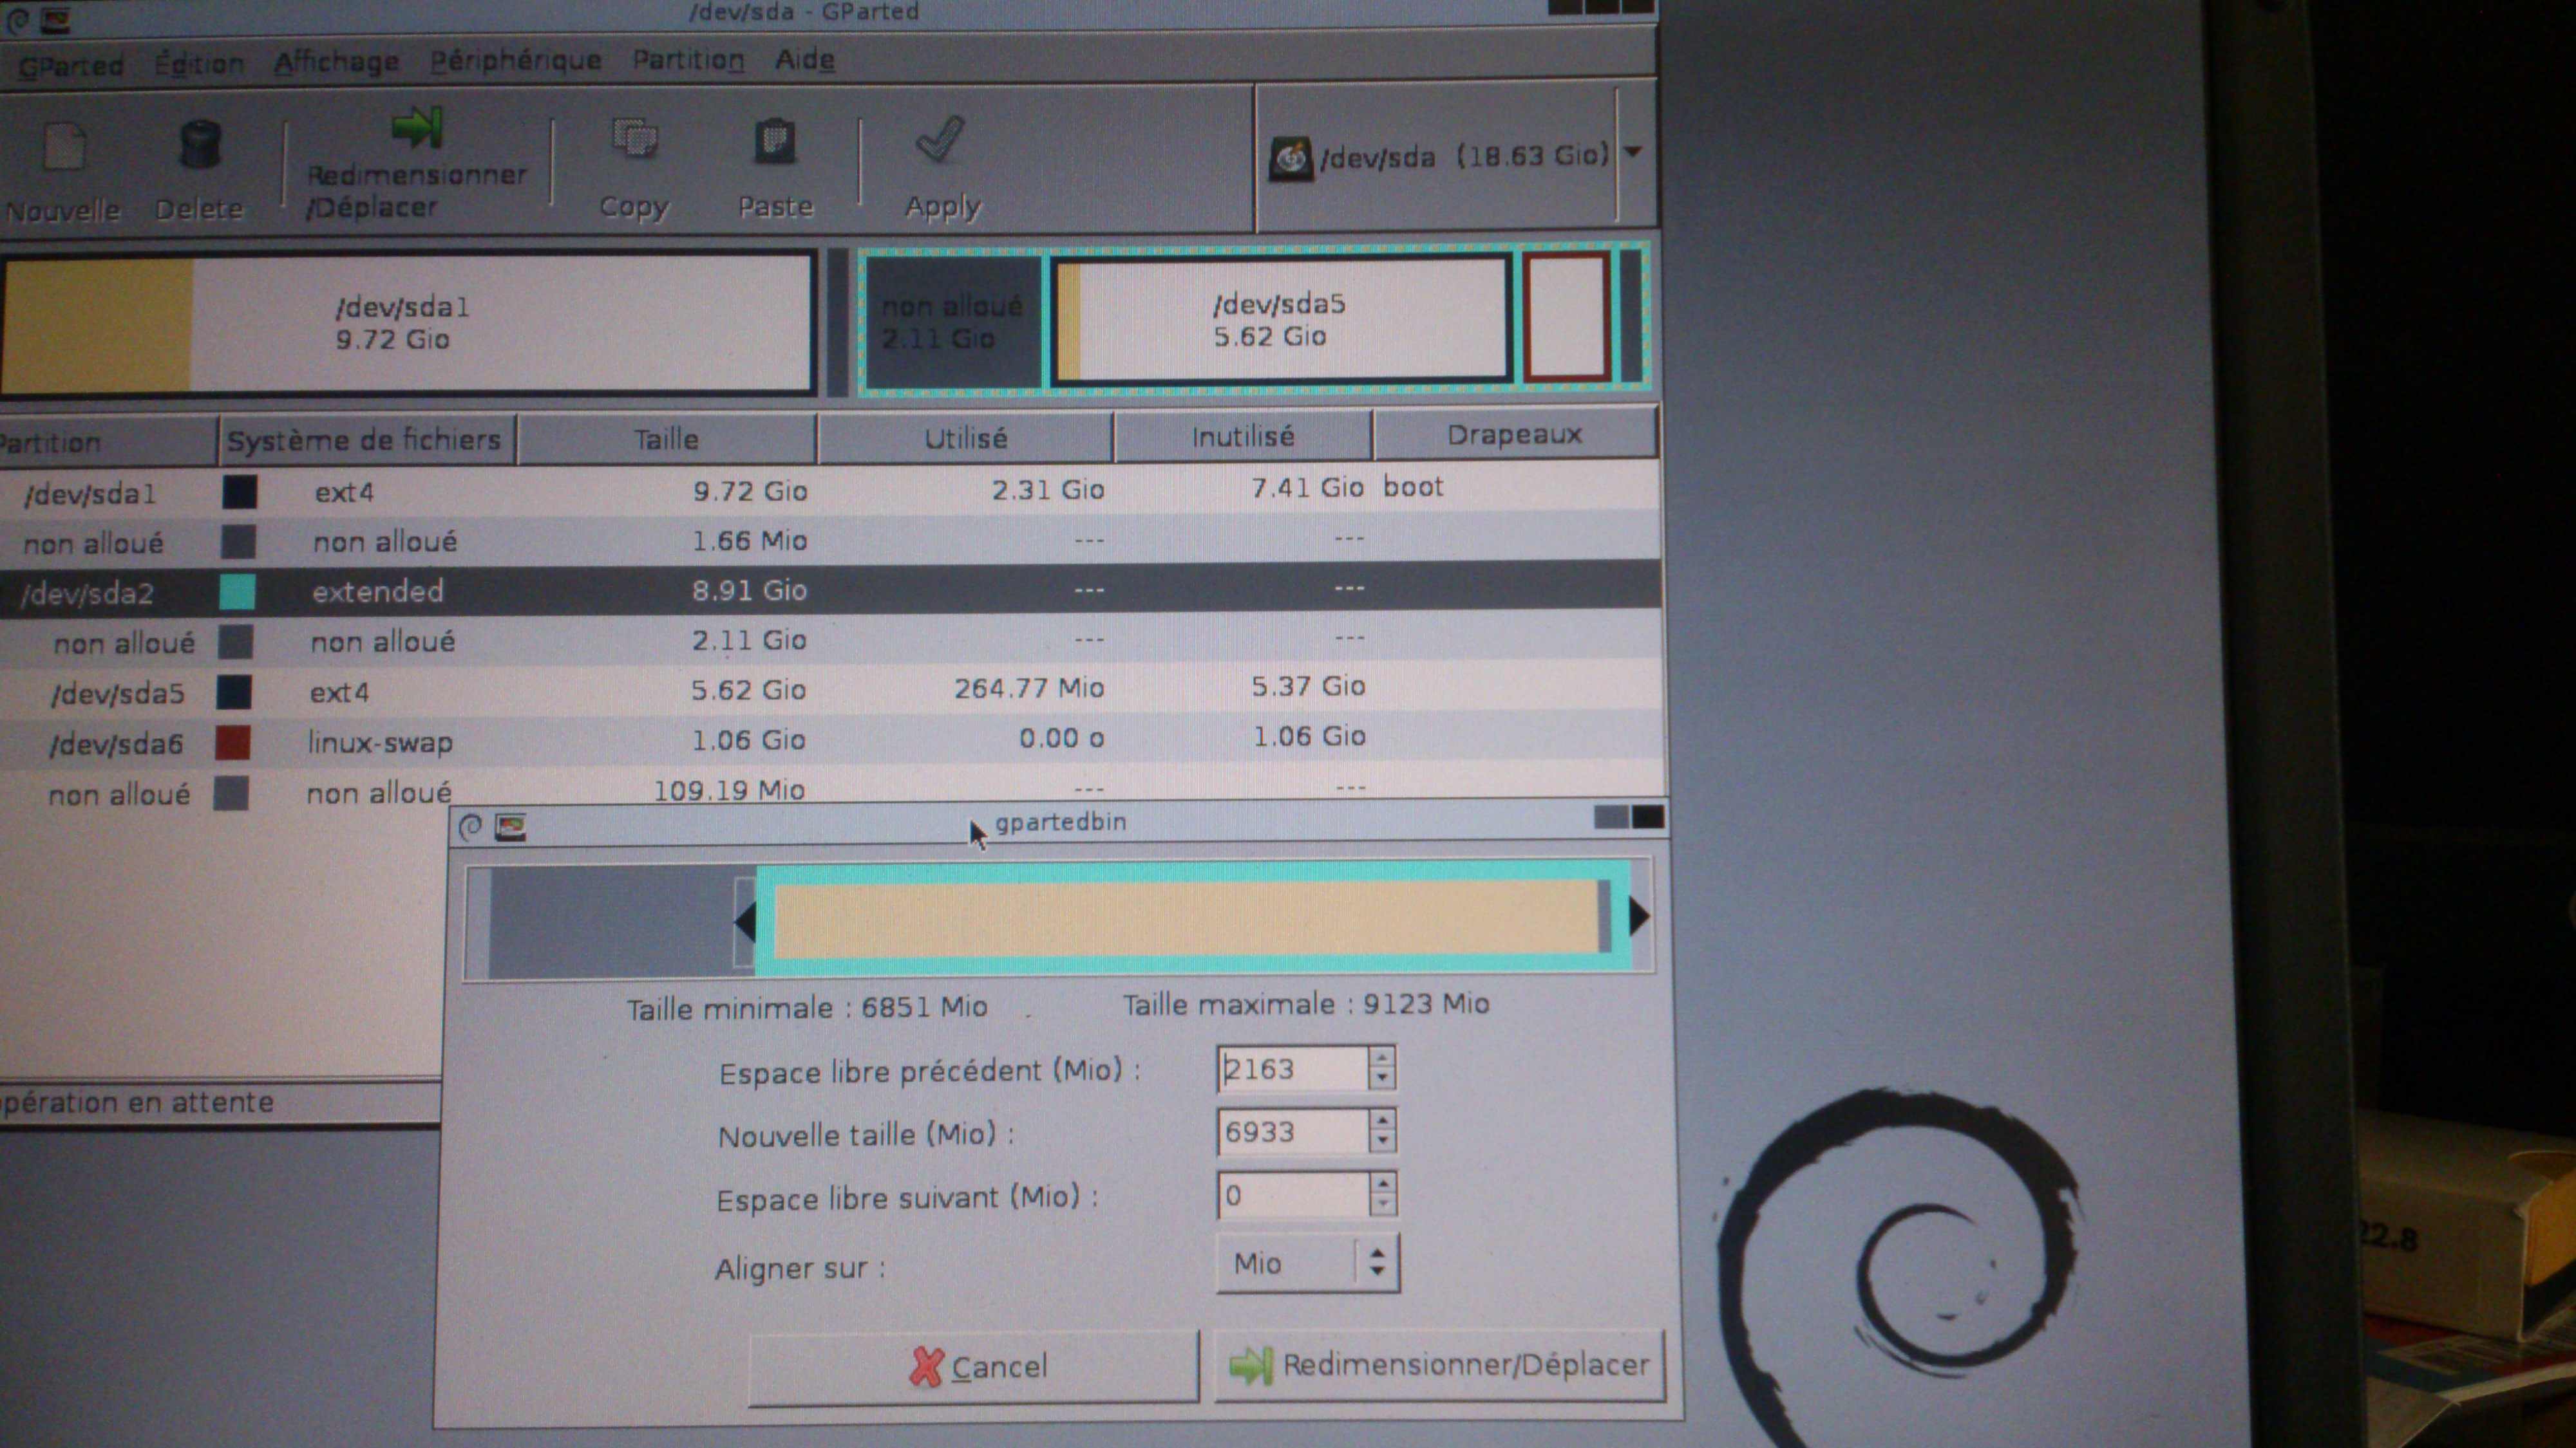Click the Drapeaux column header
The image size is (2576, 1448).
click(x=1515, y=434)
